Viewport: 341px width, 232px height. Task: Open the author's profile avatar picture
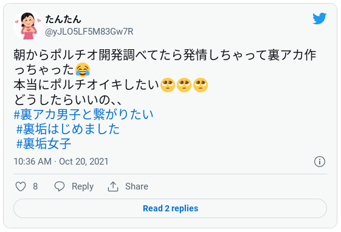(x=27, y=26)
